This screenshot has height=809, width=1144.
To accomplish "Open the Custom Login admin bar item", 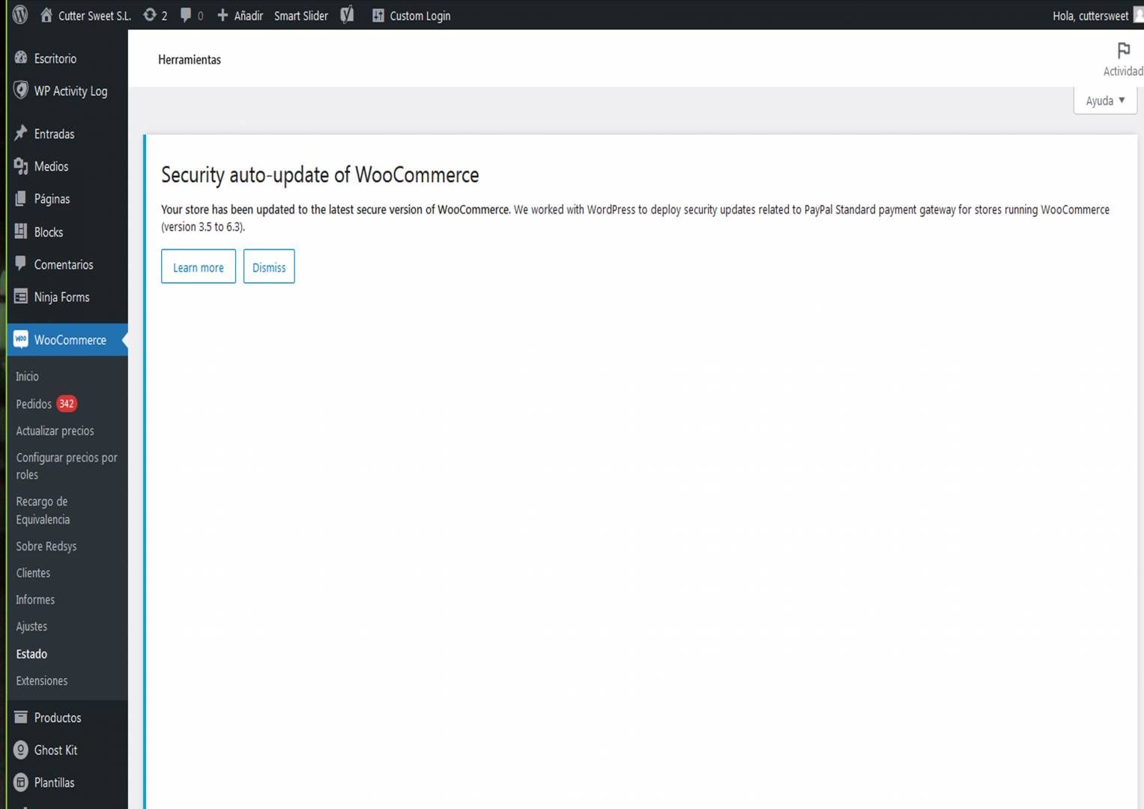I will pos(420,16).
